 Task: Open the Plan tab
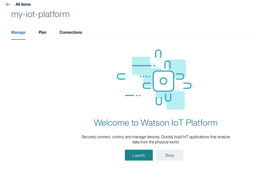click(42, 32)
